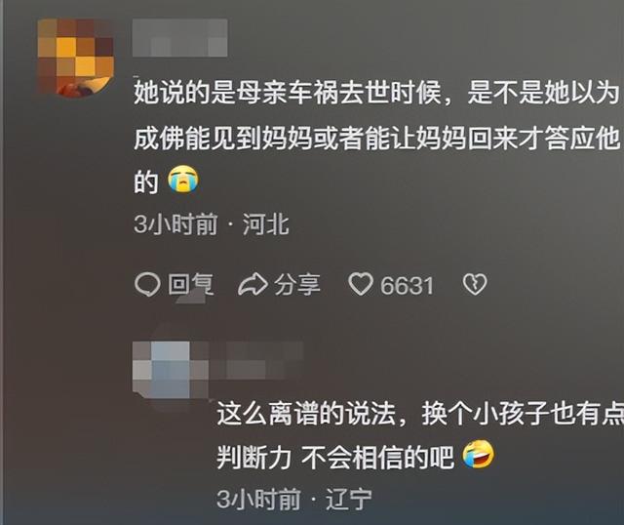Tap the share arrow icon
Viewport: 624px width, 525px height.
253,284
